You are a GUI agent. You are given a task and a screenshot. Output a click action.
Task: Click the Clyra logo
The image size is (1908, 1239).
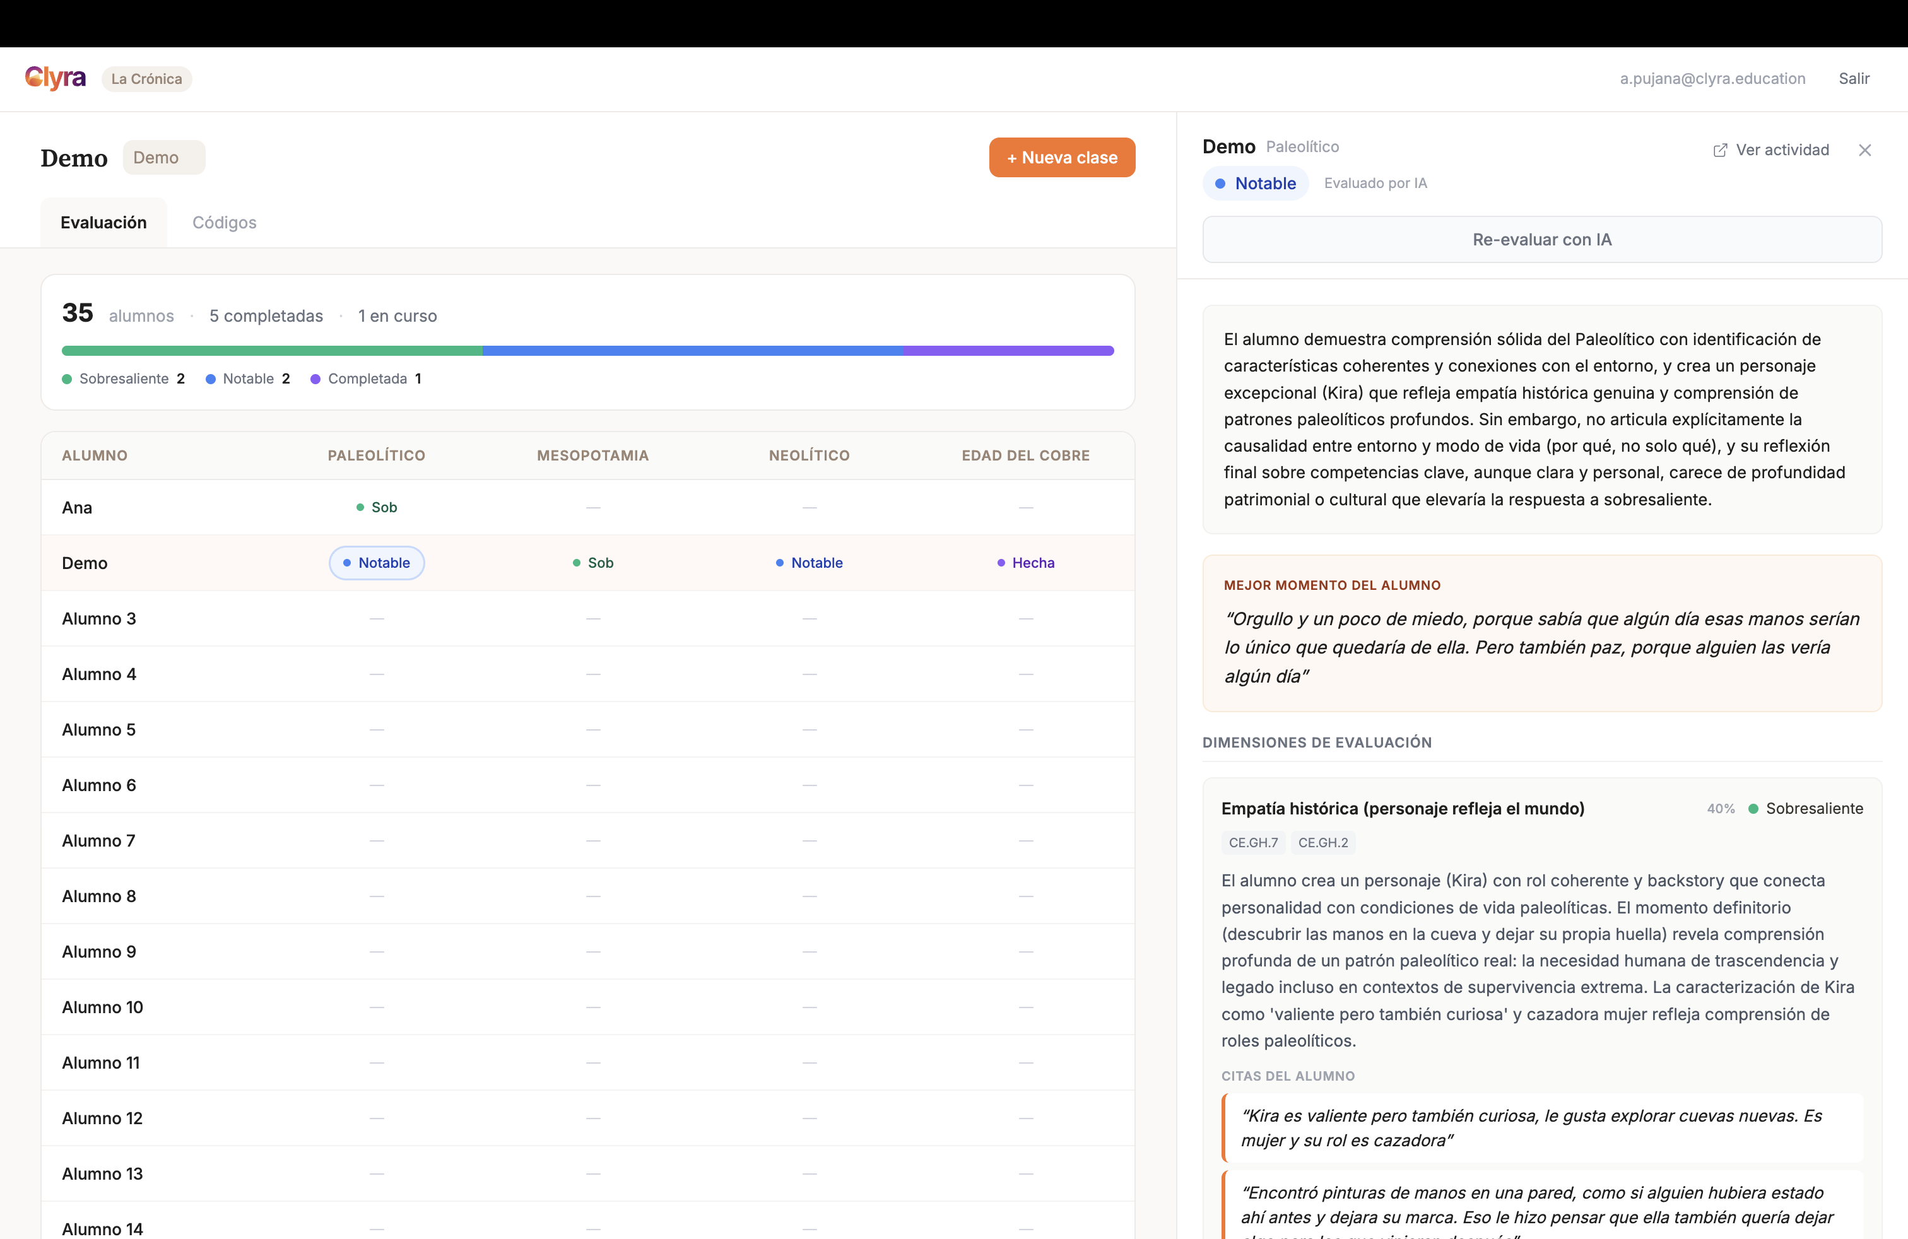point(56,78)
